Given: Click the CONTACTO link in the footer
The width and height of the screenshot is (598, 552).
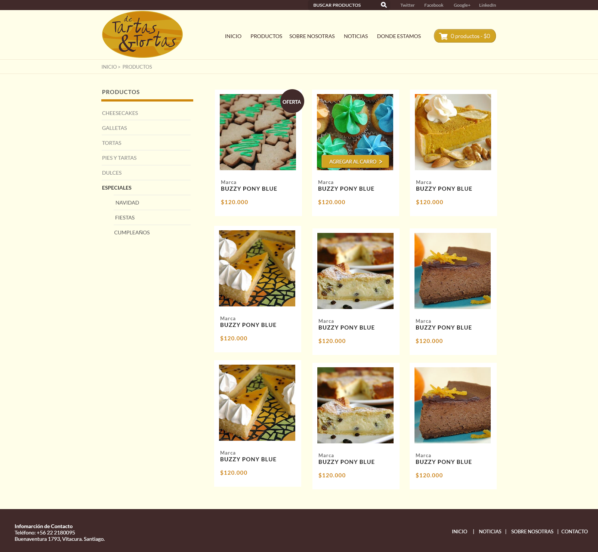Looking at the screenshot, I should point(574,531).
